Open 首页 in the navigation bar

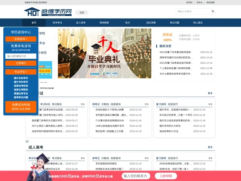click(x=34, y=23)
